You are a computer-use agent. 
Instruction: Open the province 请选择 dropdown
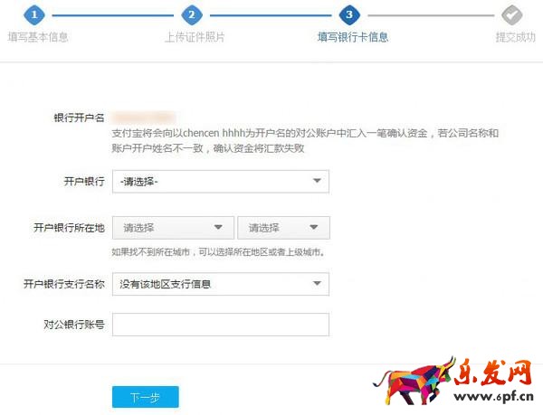click(173, 228)
